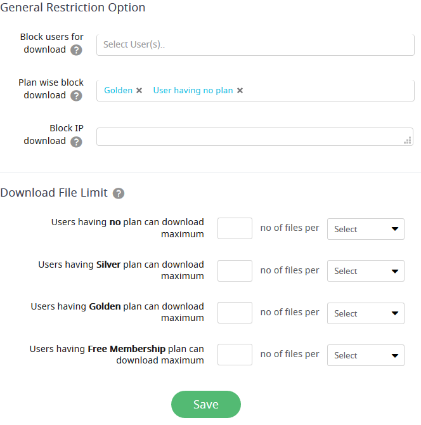Open help for Block users for download
This screenshot has height=425, width=421.
click(x=76, y=50)
